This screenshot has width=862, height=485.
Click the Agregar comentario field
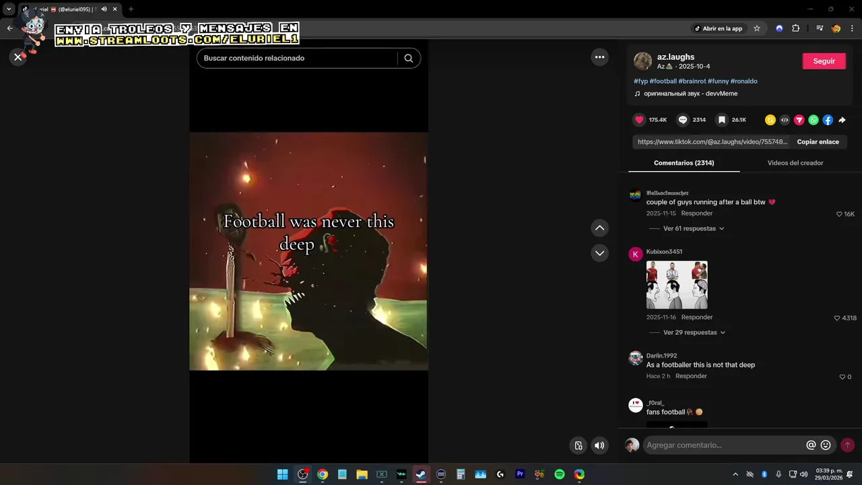point(724,445)
